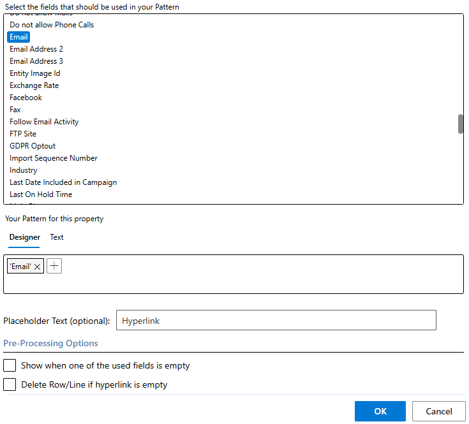
Task: Click the field list scrollbar thumb
Action: point(461,124)
